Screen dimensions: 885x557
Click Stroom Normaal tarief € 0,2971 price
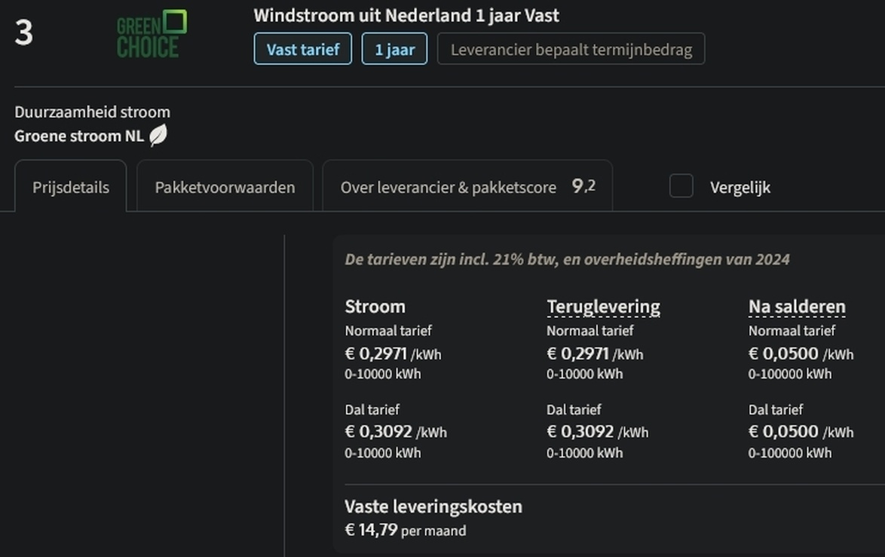coord(393,353)
